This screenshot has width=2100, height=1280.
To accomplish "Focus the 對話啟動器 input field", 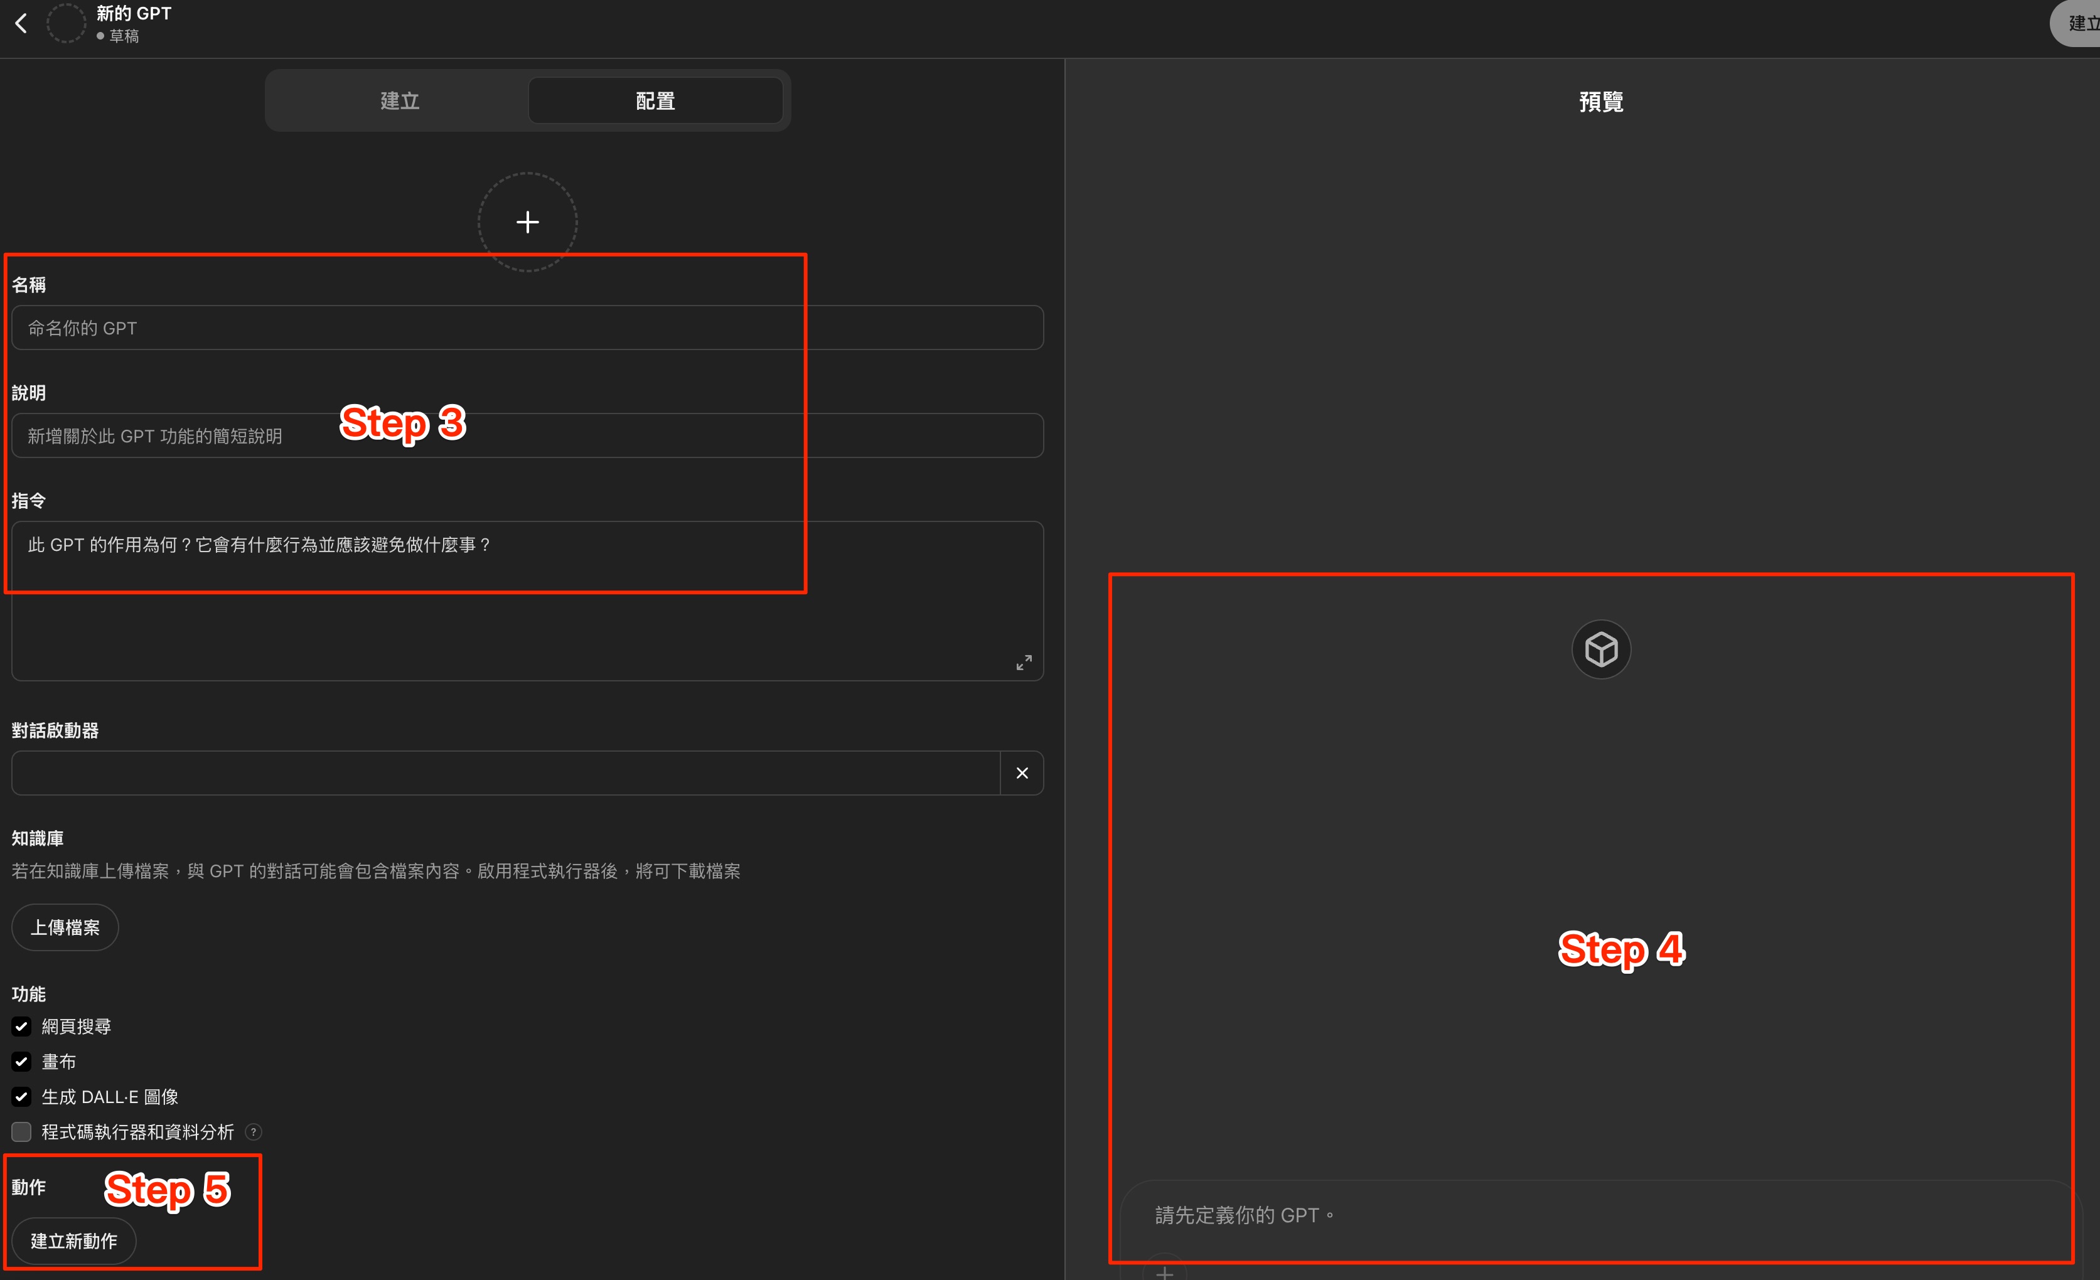I will (x=505, y=773).
